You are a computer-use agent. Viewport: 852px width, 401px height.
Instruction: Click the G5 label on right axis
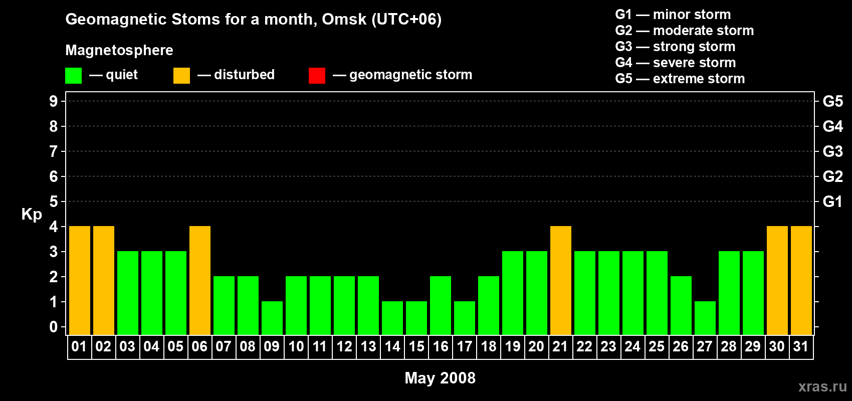pos(833,101)
